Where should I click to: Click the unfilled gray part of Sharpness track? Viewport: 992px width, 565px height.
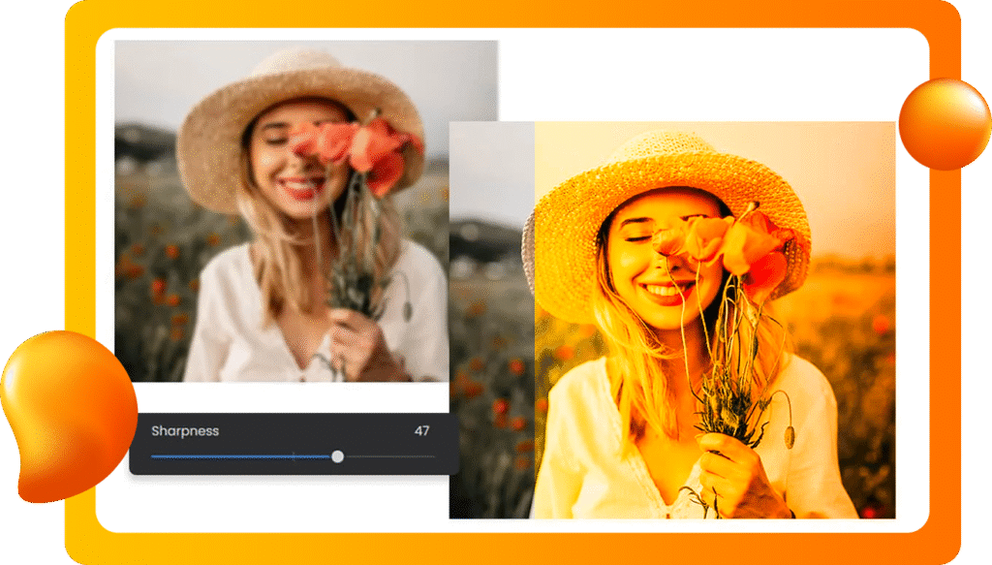(x=389, y=456)
